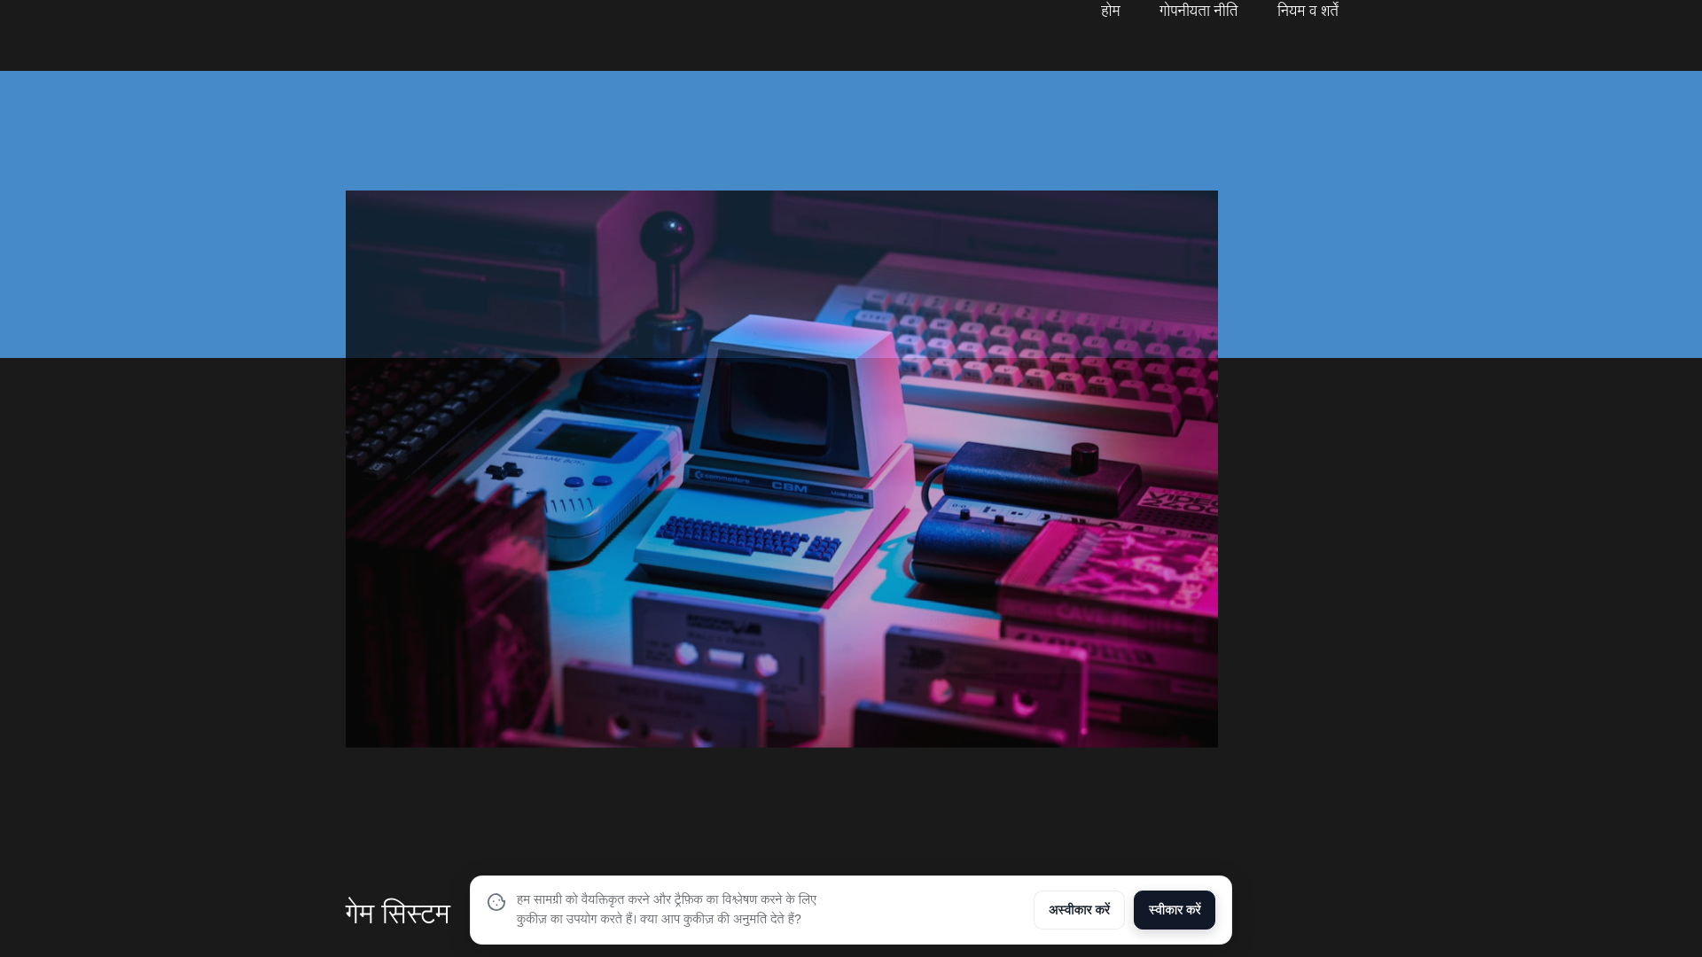Open the नियम व शर्तें page link
The image size is (1702, 957).
coord(1308,11)
